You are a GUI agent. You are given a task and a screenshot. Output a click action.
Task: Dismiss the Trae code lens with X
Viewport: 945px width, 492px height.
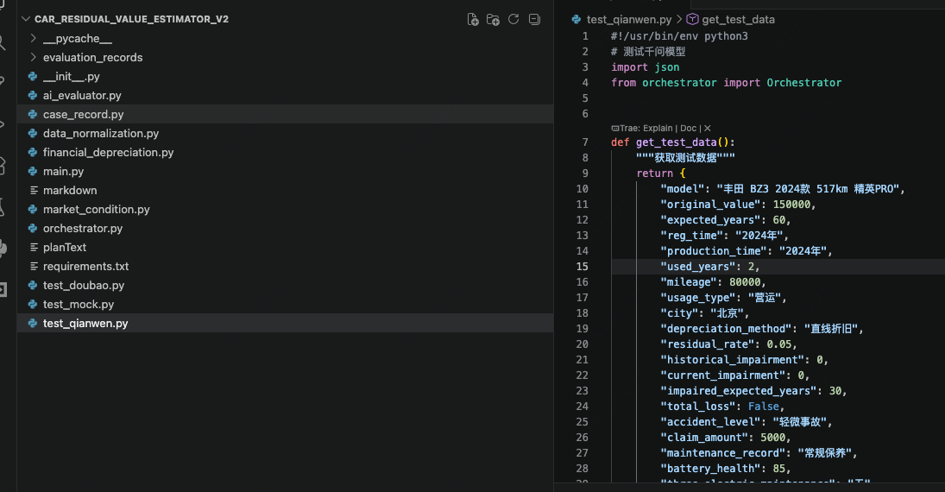[708, 128]
